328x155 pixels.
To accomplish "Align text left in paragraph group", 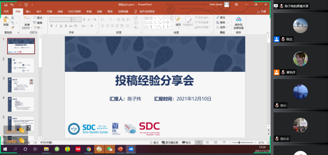I will [103, 26].
